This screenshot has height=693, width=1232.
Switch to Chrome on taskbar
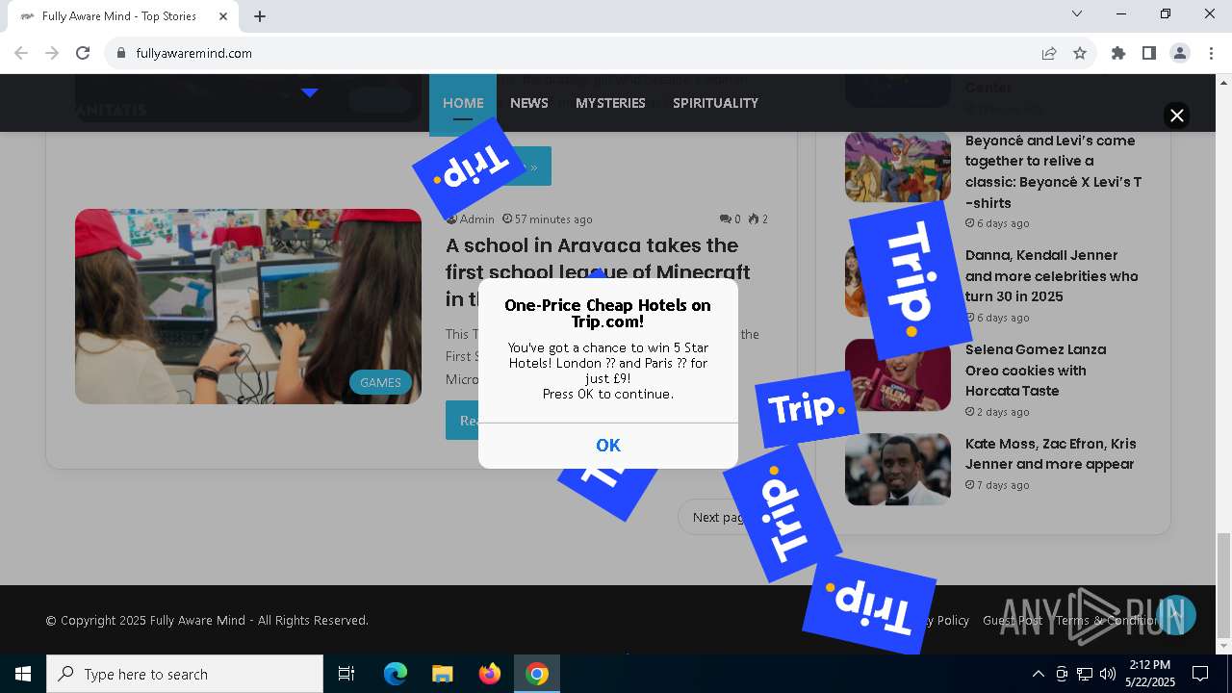point(537,674)
